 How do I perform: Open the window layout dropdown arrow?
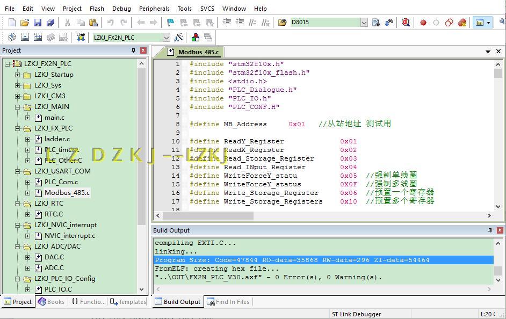click(489, 22)
